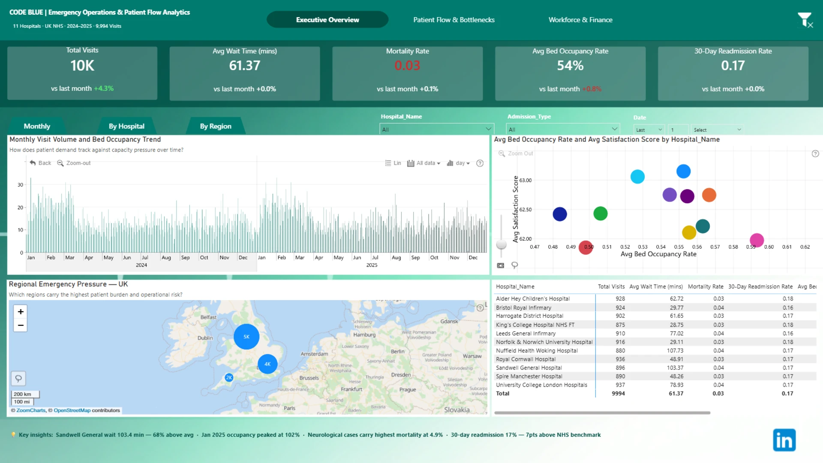Viewport: 823px width, 463px height.
Task: Open the Workforce & Finance tab
Action: tap(580, 20)
